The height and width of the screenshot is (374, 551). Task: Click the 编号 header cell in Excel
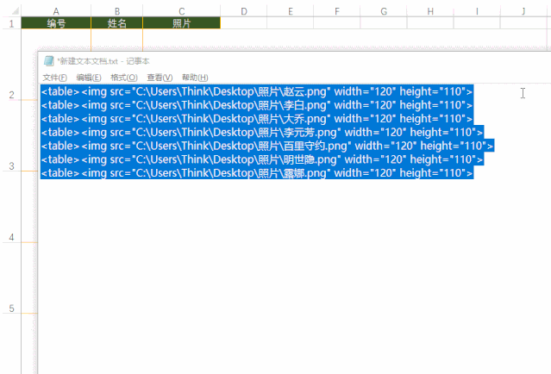(x=56, y=23)
